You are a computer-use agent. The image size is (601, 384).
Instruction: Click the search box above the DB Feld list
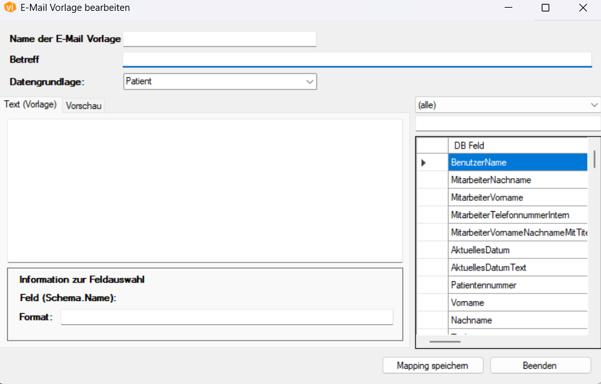coord(508,124)
